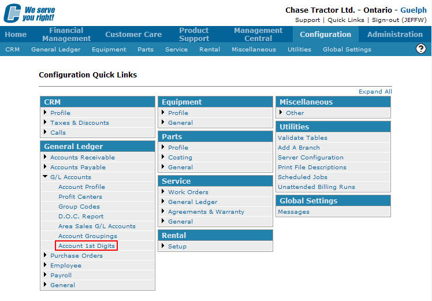Open Account Groupings link
This screenshot has height=301, width=432.
pyautogui.click(x=88, y=236)
